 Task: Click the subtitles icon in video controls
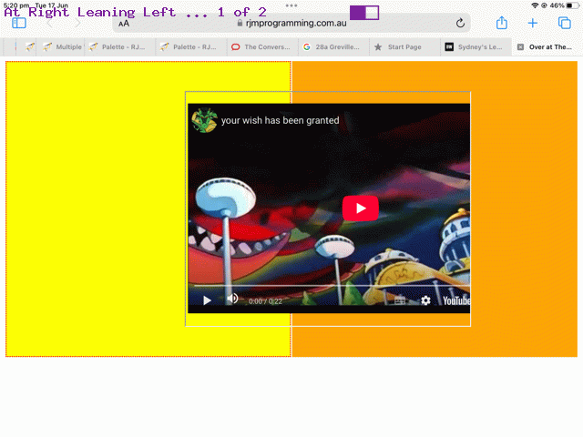coord(400,300)
